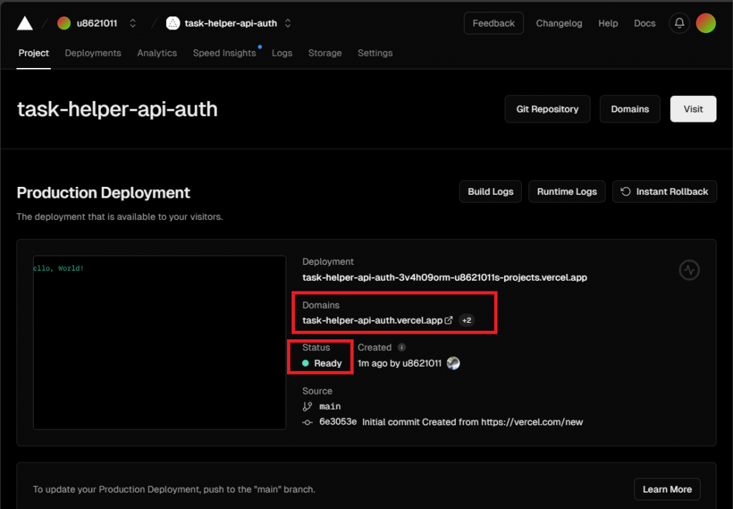The image size is (733, 509).
Task: Open the Help link
Action: click(x=608, y=24)
